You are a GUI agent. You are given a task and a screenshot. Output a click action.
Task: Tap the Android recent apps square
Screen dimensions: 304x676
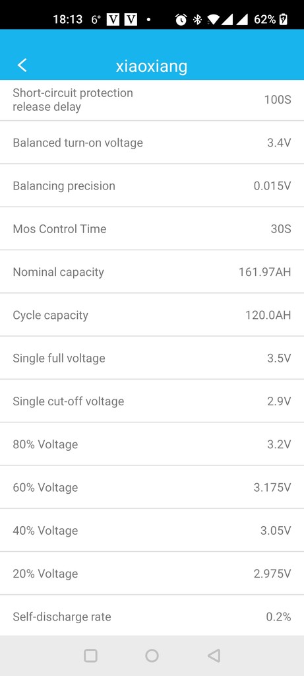click(90, 656)
